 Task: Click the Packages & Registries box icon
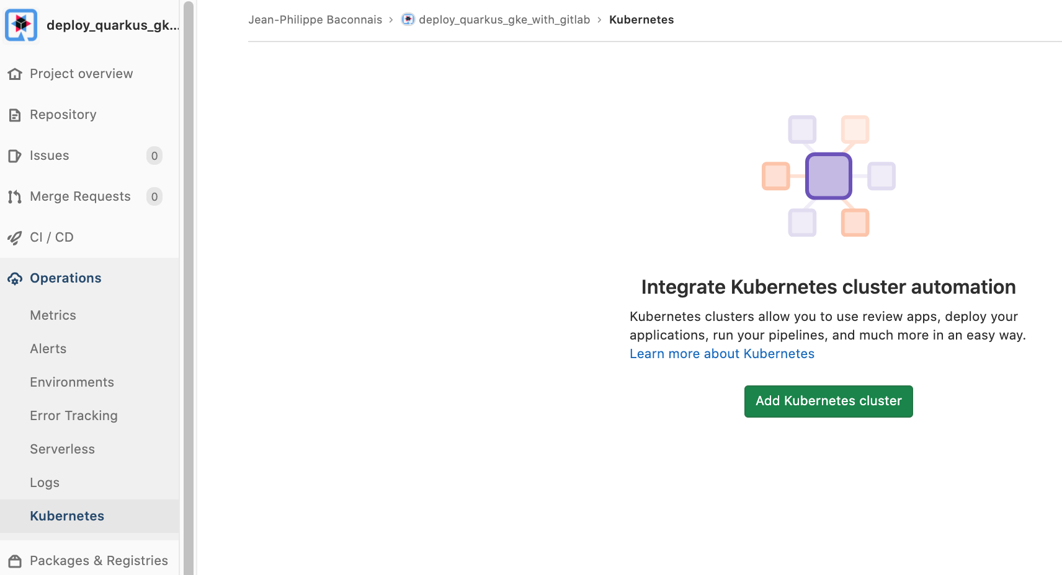[x=15, y=561]
